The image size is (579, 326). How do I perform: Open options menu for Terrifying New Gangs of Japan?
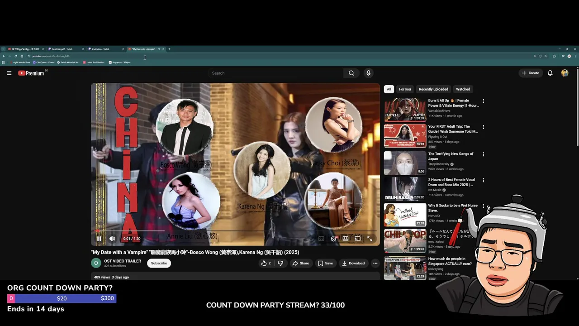pyautogui.click(x=483, y=154)
